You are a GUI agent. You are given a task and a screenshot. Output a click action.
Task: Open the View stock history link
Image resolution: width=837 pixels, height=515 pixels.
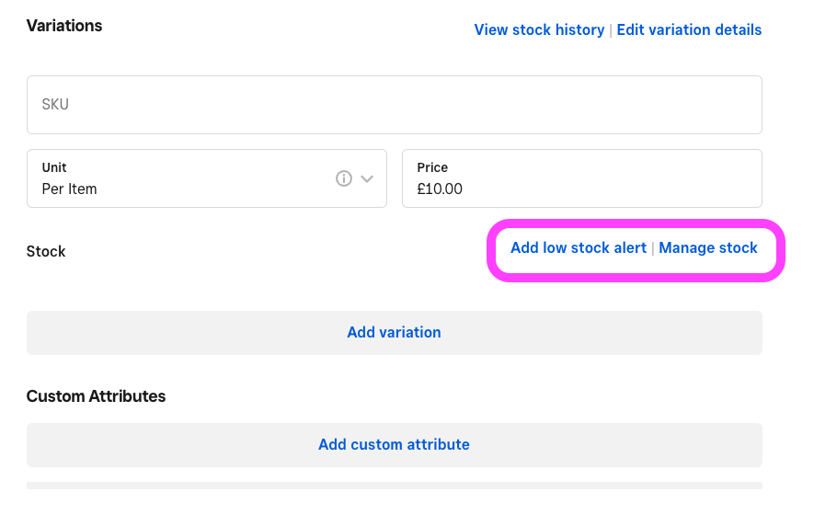539,29
